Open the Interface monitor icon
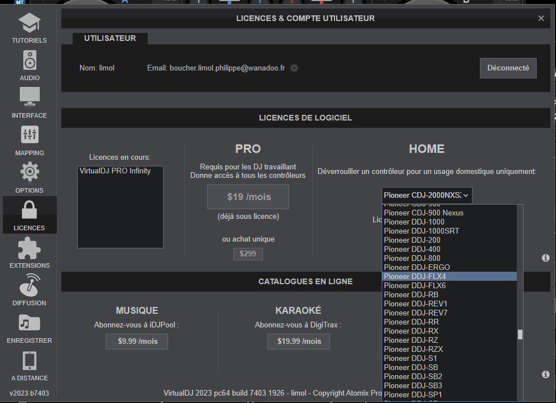Screen dimensions: 556x403 (30, 97)
